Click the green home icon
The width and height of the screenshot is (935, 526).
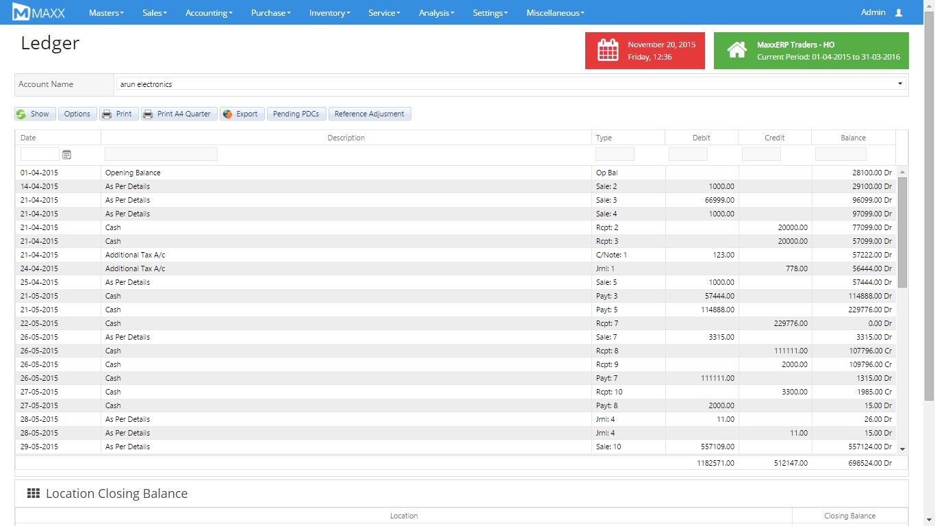(737, 51)
